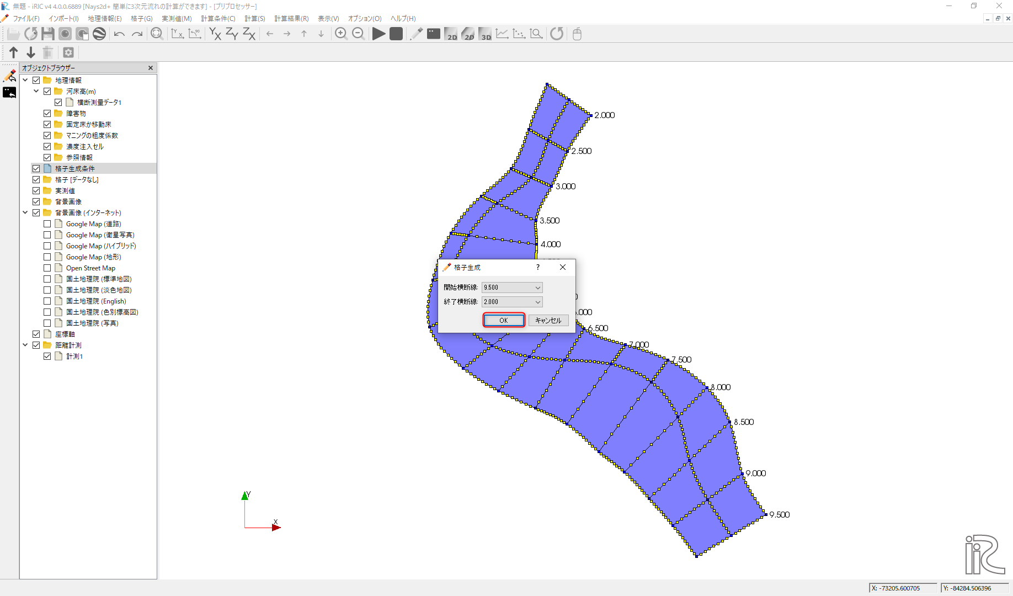Click the pencil icon in left sidebar
Viewport: 1013px width, 596px height.
click(9, 76)
